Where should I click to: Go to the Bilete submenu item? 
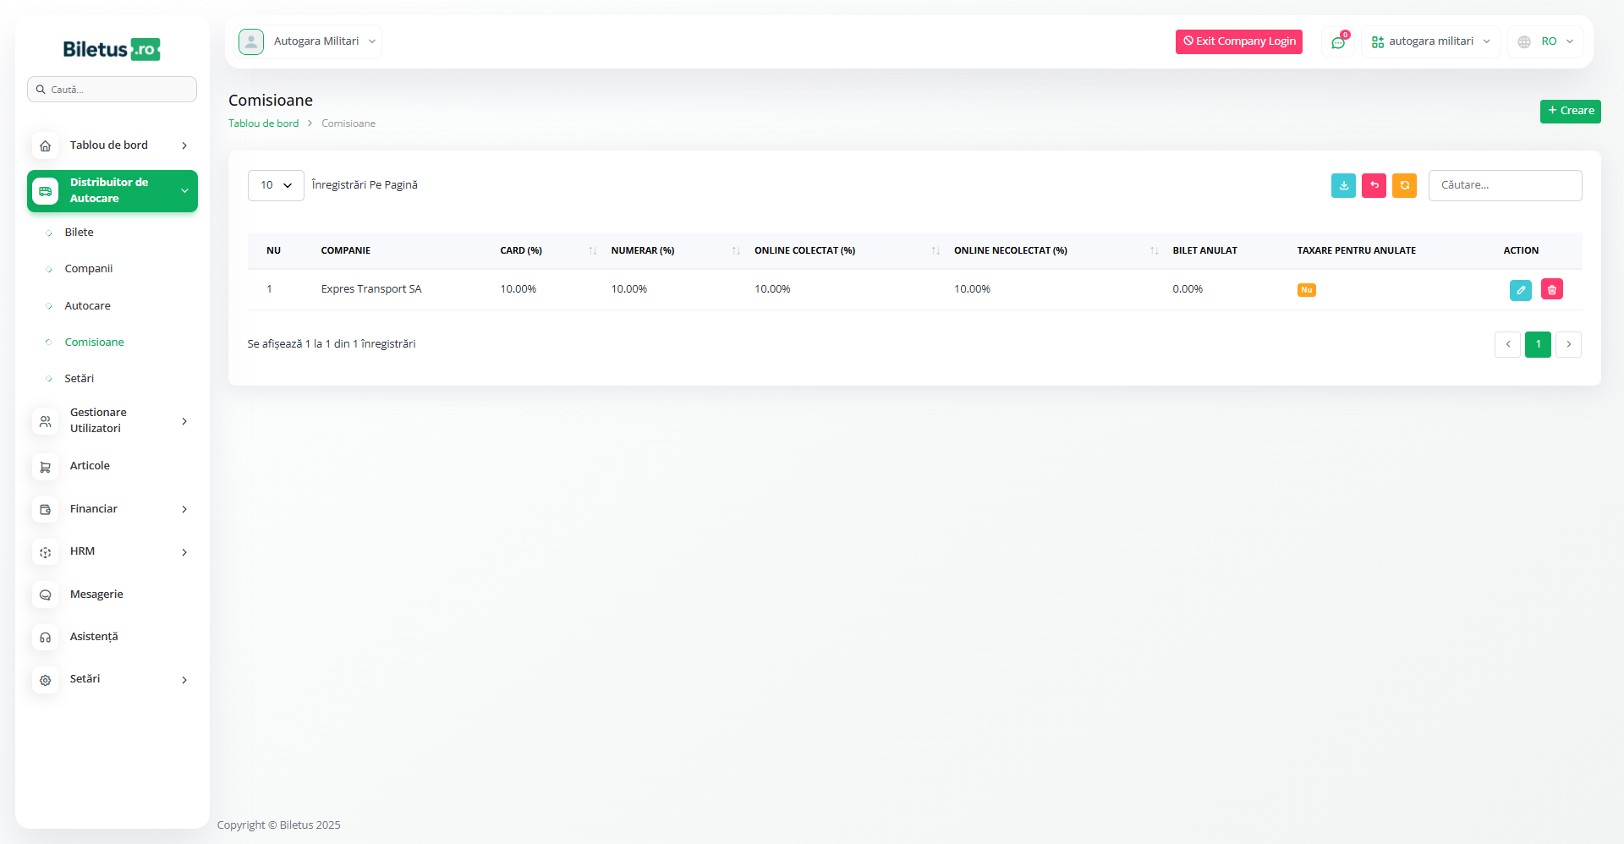(80, 233)
